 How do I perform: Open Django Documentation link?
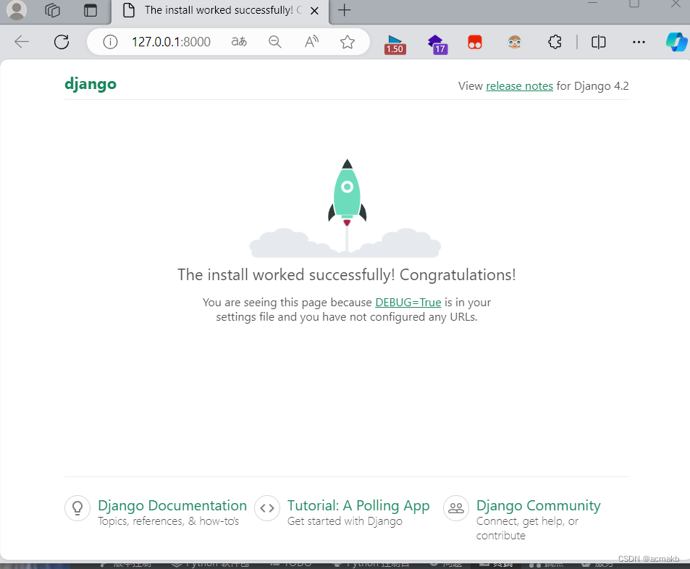point(172,505)
